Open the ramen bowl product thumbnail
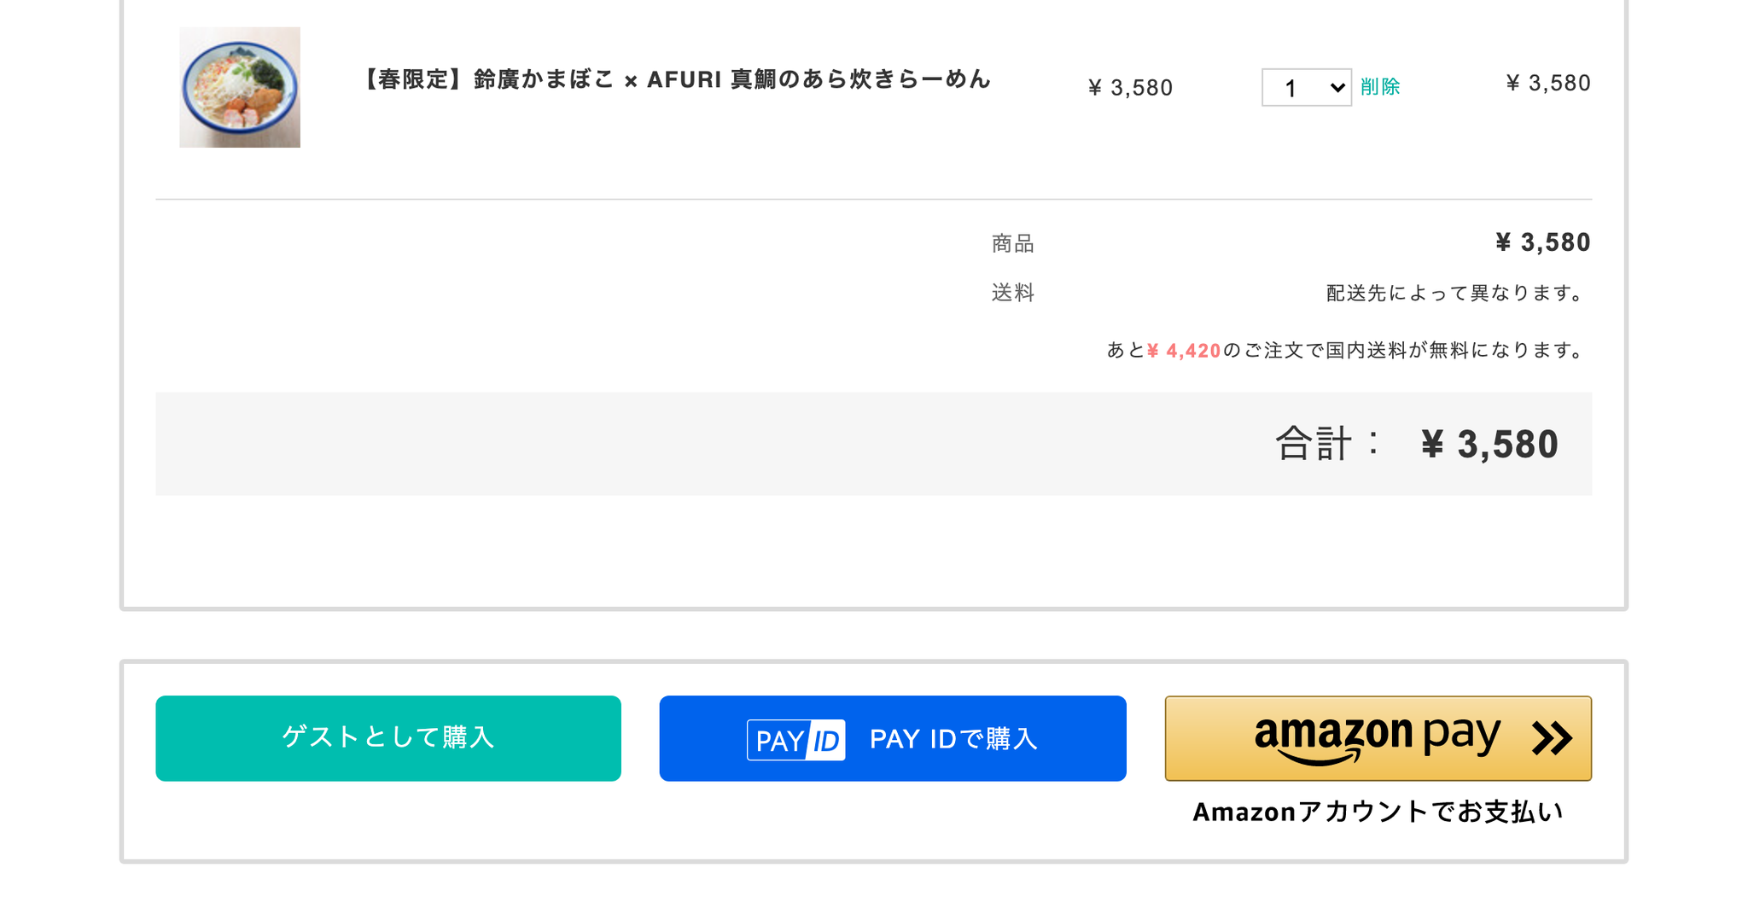Screen dimensions: 1748x914 (x=240, y=87)
